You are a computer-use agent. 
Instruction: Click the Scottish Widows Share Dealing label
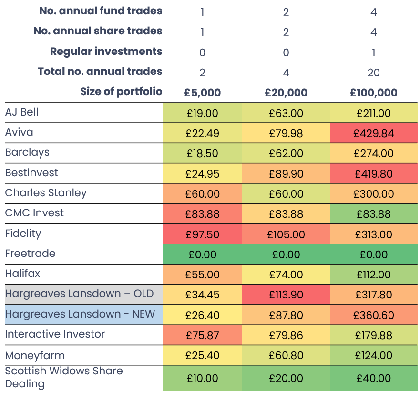(64, 377)
